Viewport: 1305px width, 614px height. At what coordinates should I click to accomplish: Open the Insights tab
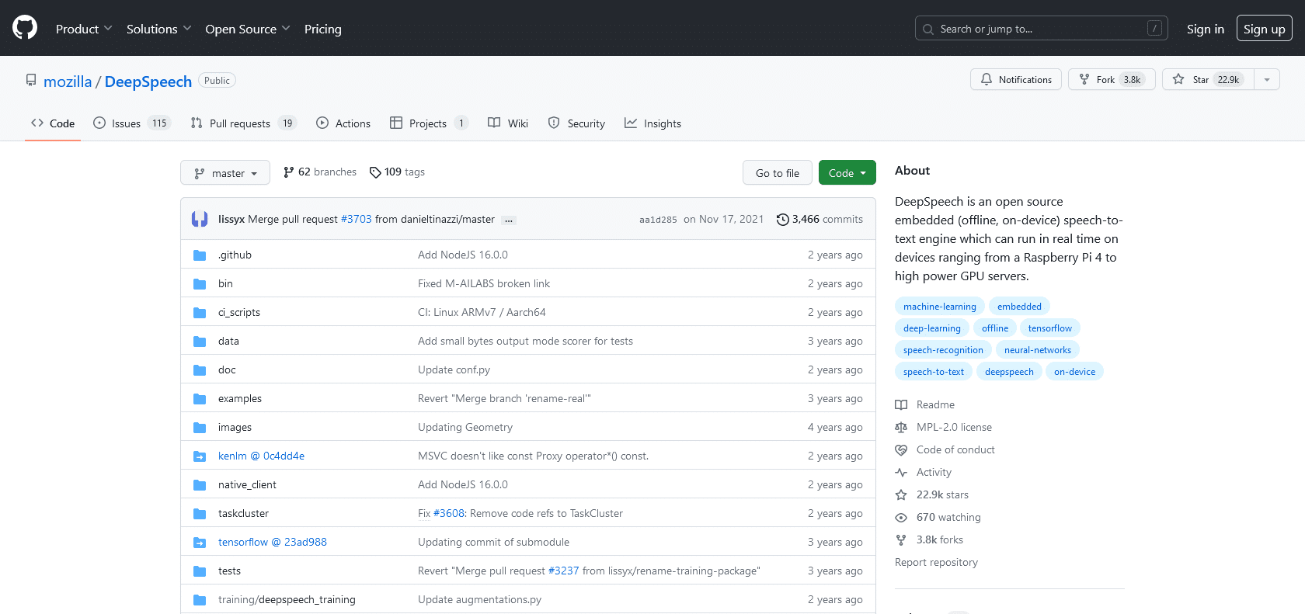coord(652,123)
